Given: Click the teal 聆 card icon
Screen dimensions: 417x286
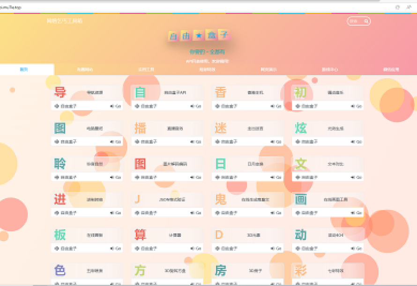Looking at the screenshot, I should pos(60,164).
